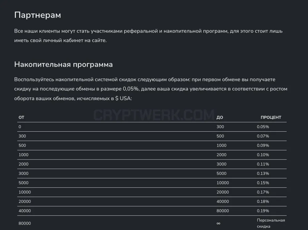308x230 pixels.
Task: Select the 0.19% discount row value
Action: point(263,211)
